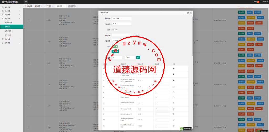Click the order number field in Hills of Steel 2 row
The width and height of the screenshot is (269, 132).
click(162, 97)
